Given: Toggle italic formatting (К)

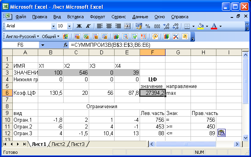Looking at the screenshot, I should [x=88, y=26].
